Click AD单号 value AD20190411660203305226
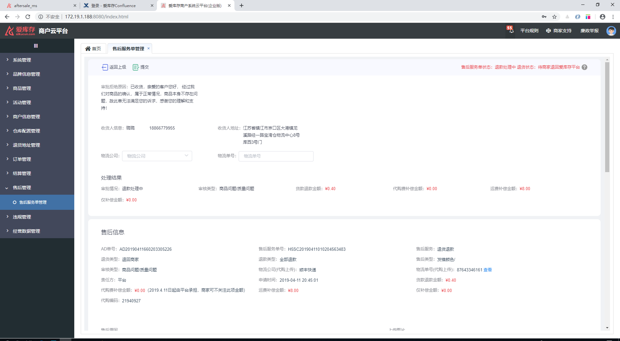 click(146, 249)
